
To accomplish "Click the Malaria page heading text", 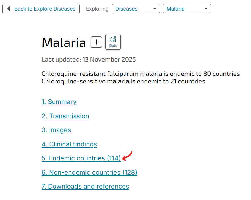I will [63, 43].
